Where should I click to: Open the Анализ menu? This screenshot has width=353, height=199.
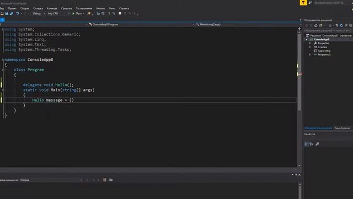(100, 8)
